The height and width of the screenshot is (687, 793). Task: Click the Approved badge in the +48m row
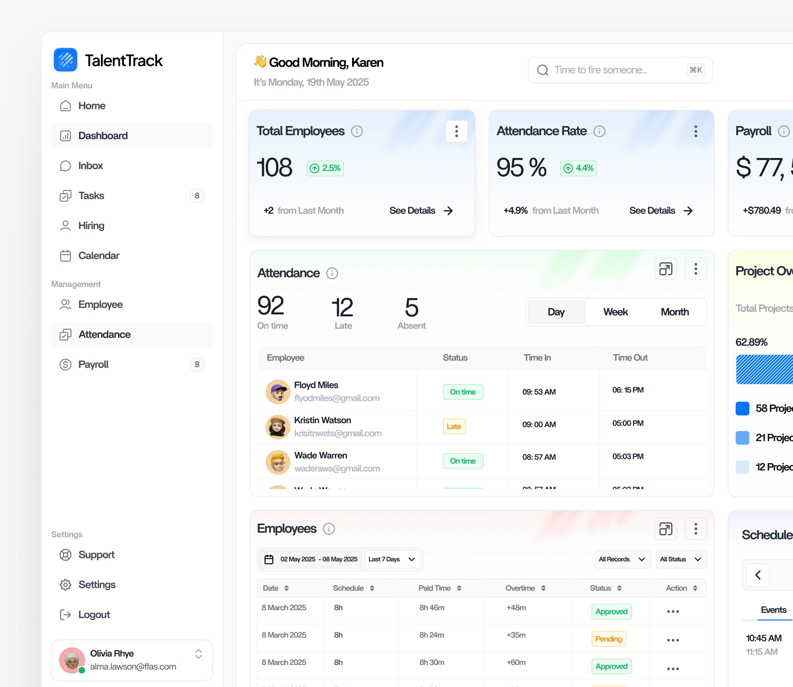[611, 612]
